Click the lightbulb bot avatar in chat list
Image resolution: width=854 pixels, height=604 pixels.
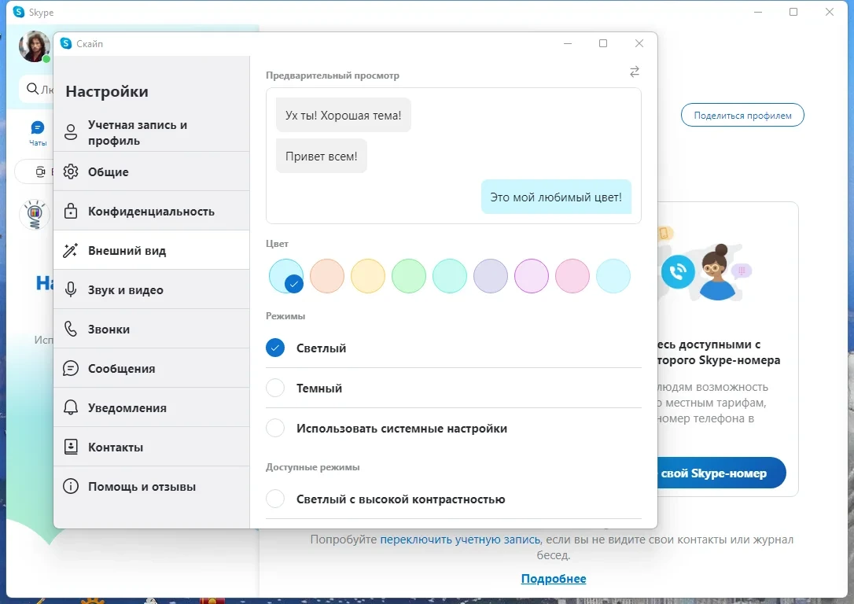(35, 215)
